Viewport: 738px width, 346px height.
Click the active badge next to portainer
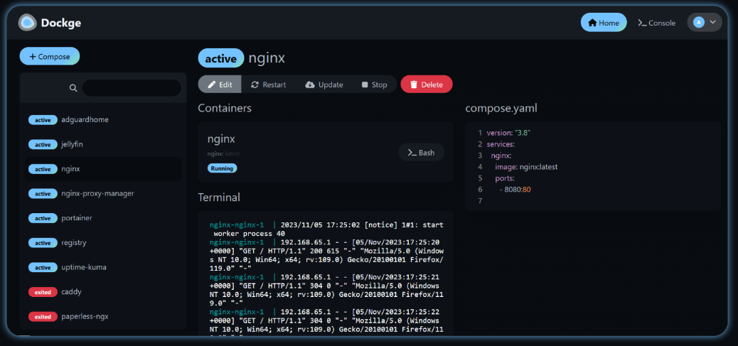point(43,218)
